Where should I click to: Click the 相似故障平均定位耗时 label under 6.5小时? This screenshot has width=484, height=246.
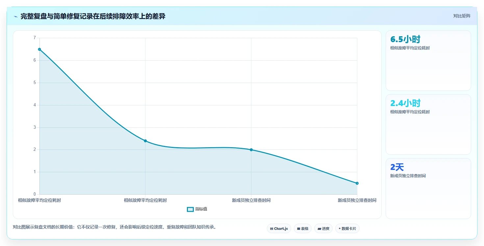(410, 48)
